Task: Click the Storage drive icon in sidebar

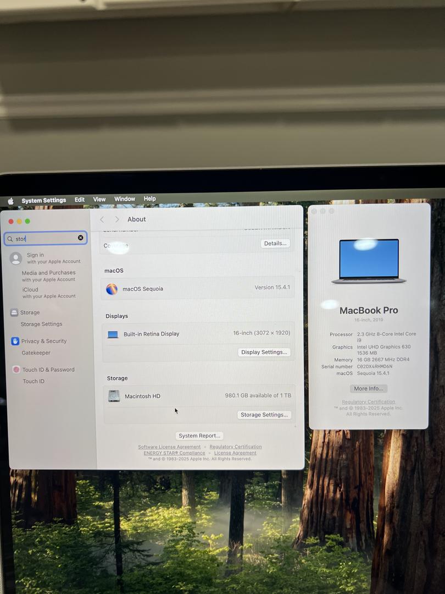Action: point(14,312)
